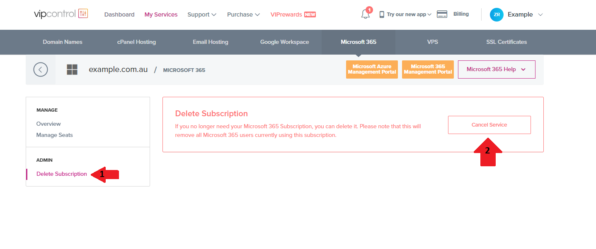Expand the Microsoft 365 Help dropdown
Screen dimensions: 596x249
497,69
